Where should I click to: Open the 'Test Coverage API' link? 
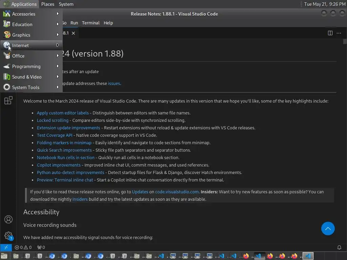coord(55,135)
